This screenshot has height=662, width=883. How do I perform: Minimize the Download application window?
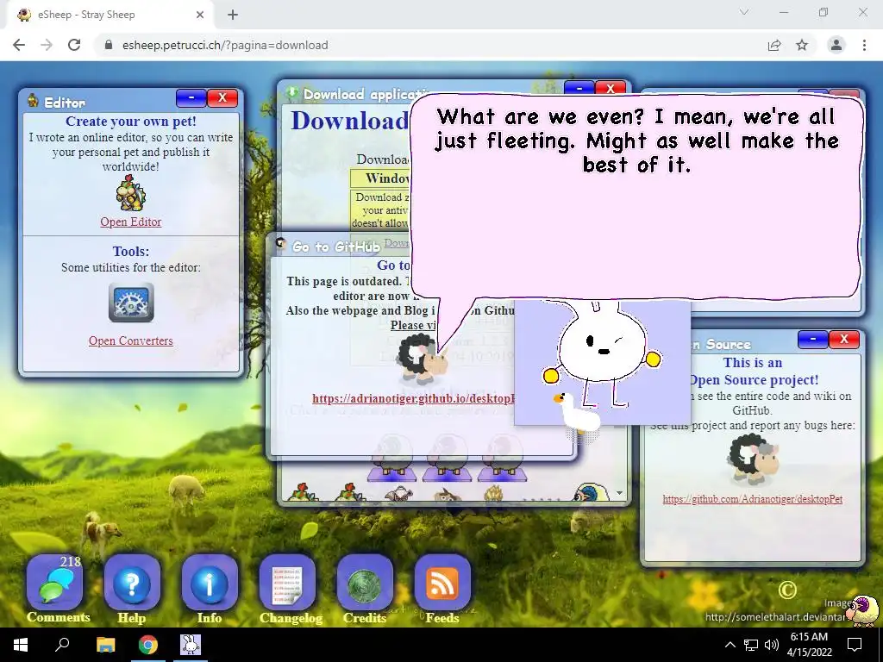pyautogui.click(x=579, y=89)
